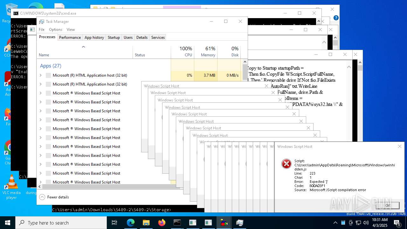This screenshot has width=407, height=229.
Task: Open Task View from the taskbar
Action: [114, 223]
